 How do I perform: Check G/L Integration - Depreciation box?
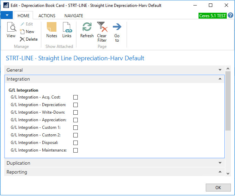(76, 105)
